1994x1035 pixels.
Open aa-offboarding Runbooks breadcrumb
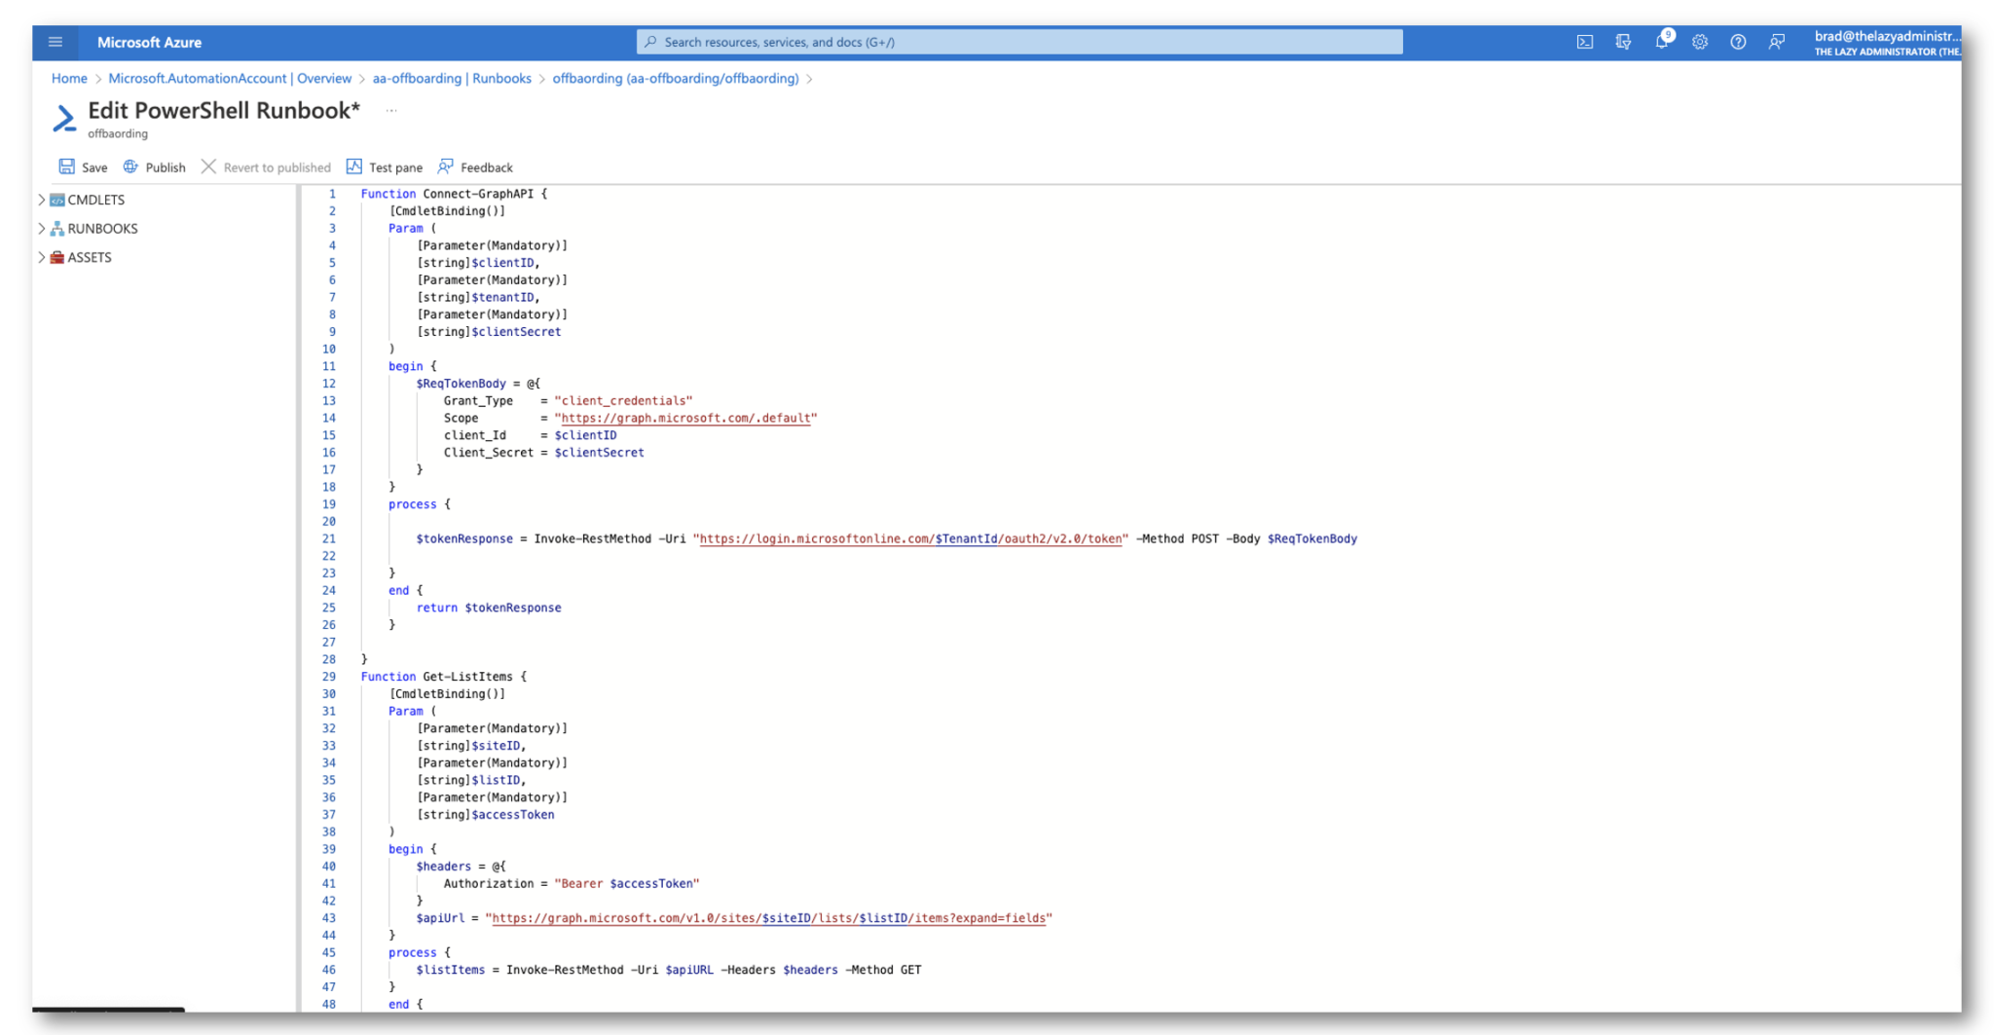pos(452,78)
